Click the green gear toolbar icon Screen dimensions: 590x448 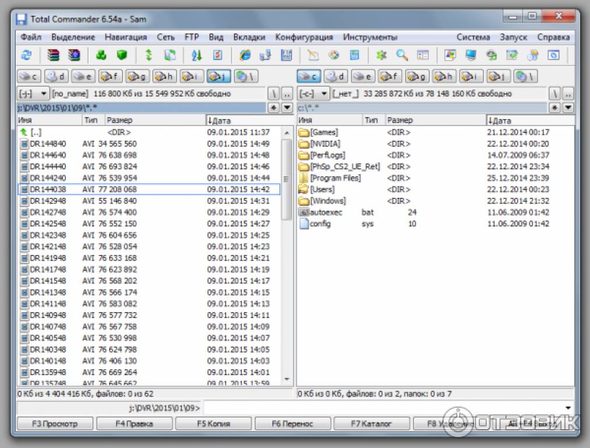point(381,55)
